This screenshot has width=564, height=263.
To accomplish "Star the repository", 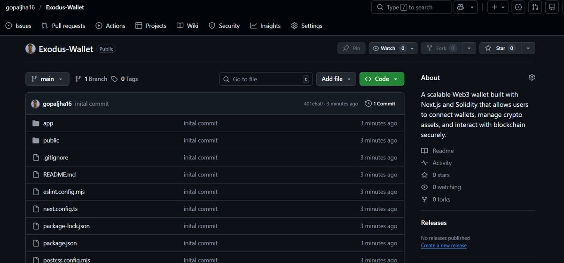I will coord(500,48).
